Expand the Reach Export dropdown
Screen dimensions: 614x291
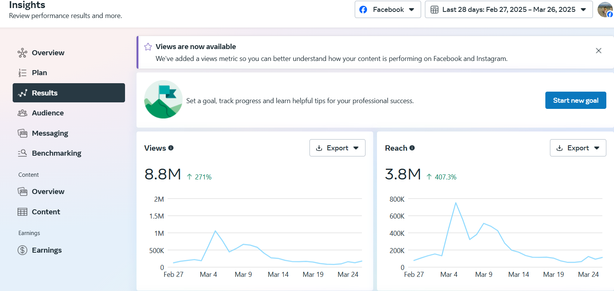click(x=578, y=148)
